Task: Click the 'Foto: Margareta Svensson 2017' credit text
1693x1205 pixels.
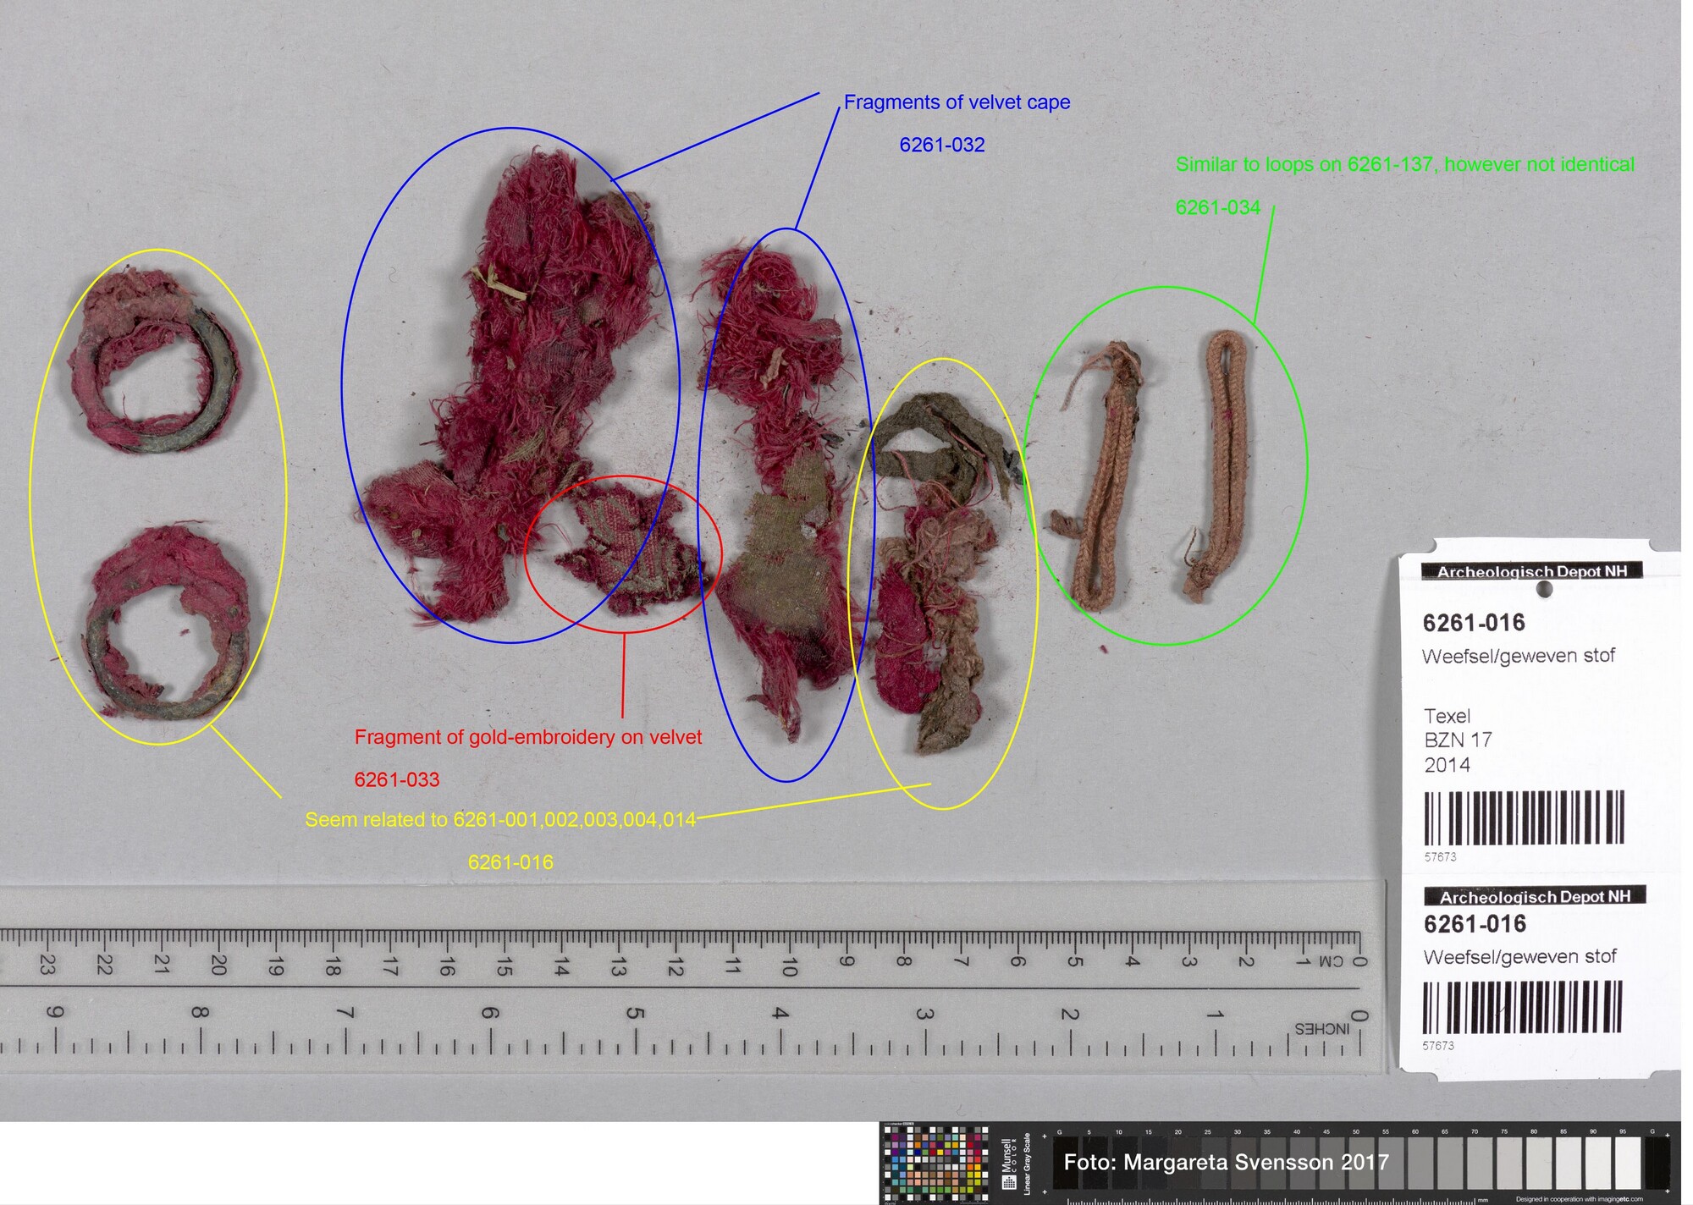Action: coord(1226,1162)
